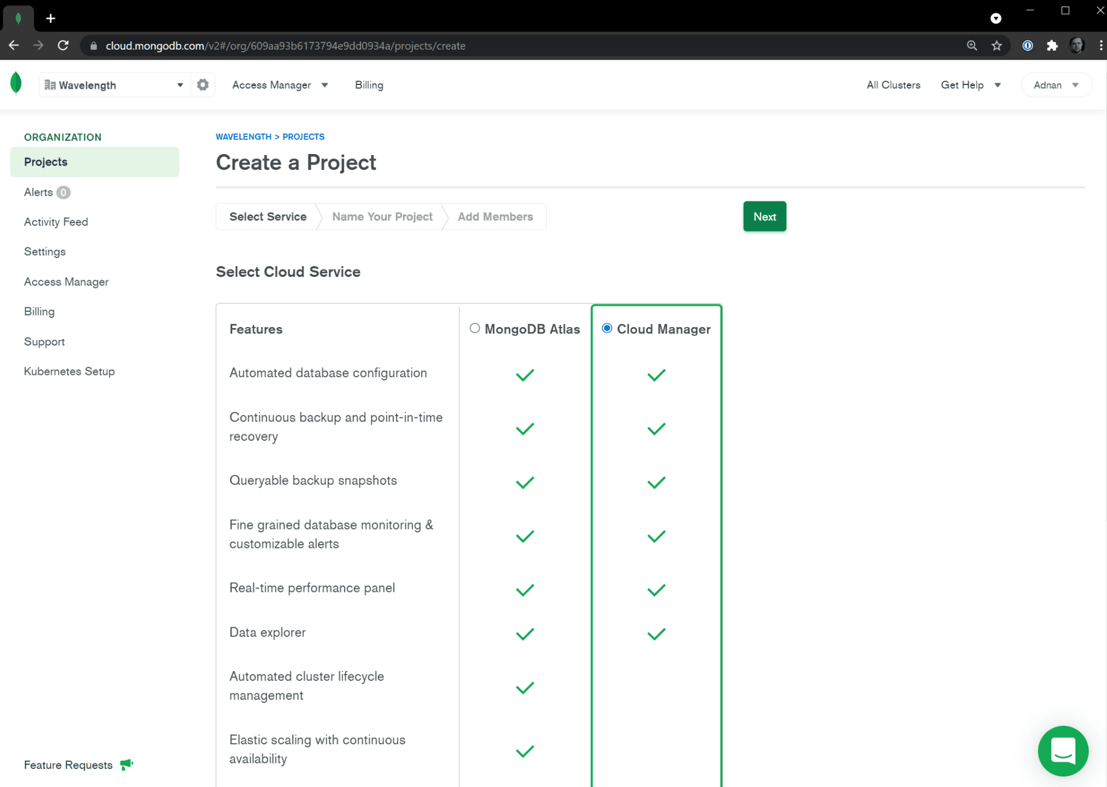Expand the Wavelength organization dropdown
This screenshot has width=1107, height=787.
pos(115,85)
